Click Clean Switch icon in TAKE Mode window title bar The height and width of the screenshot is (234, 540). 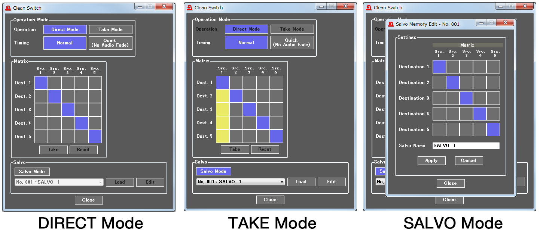pyautogui.click(x=189, y=8)
